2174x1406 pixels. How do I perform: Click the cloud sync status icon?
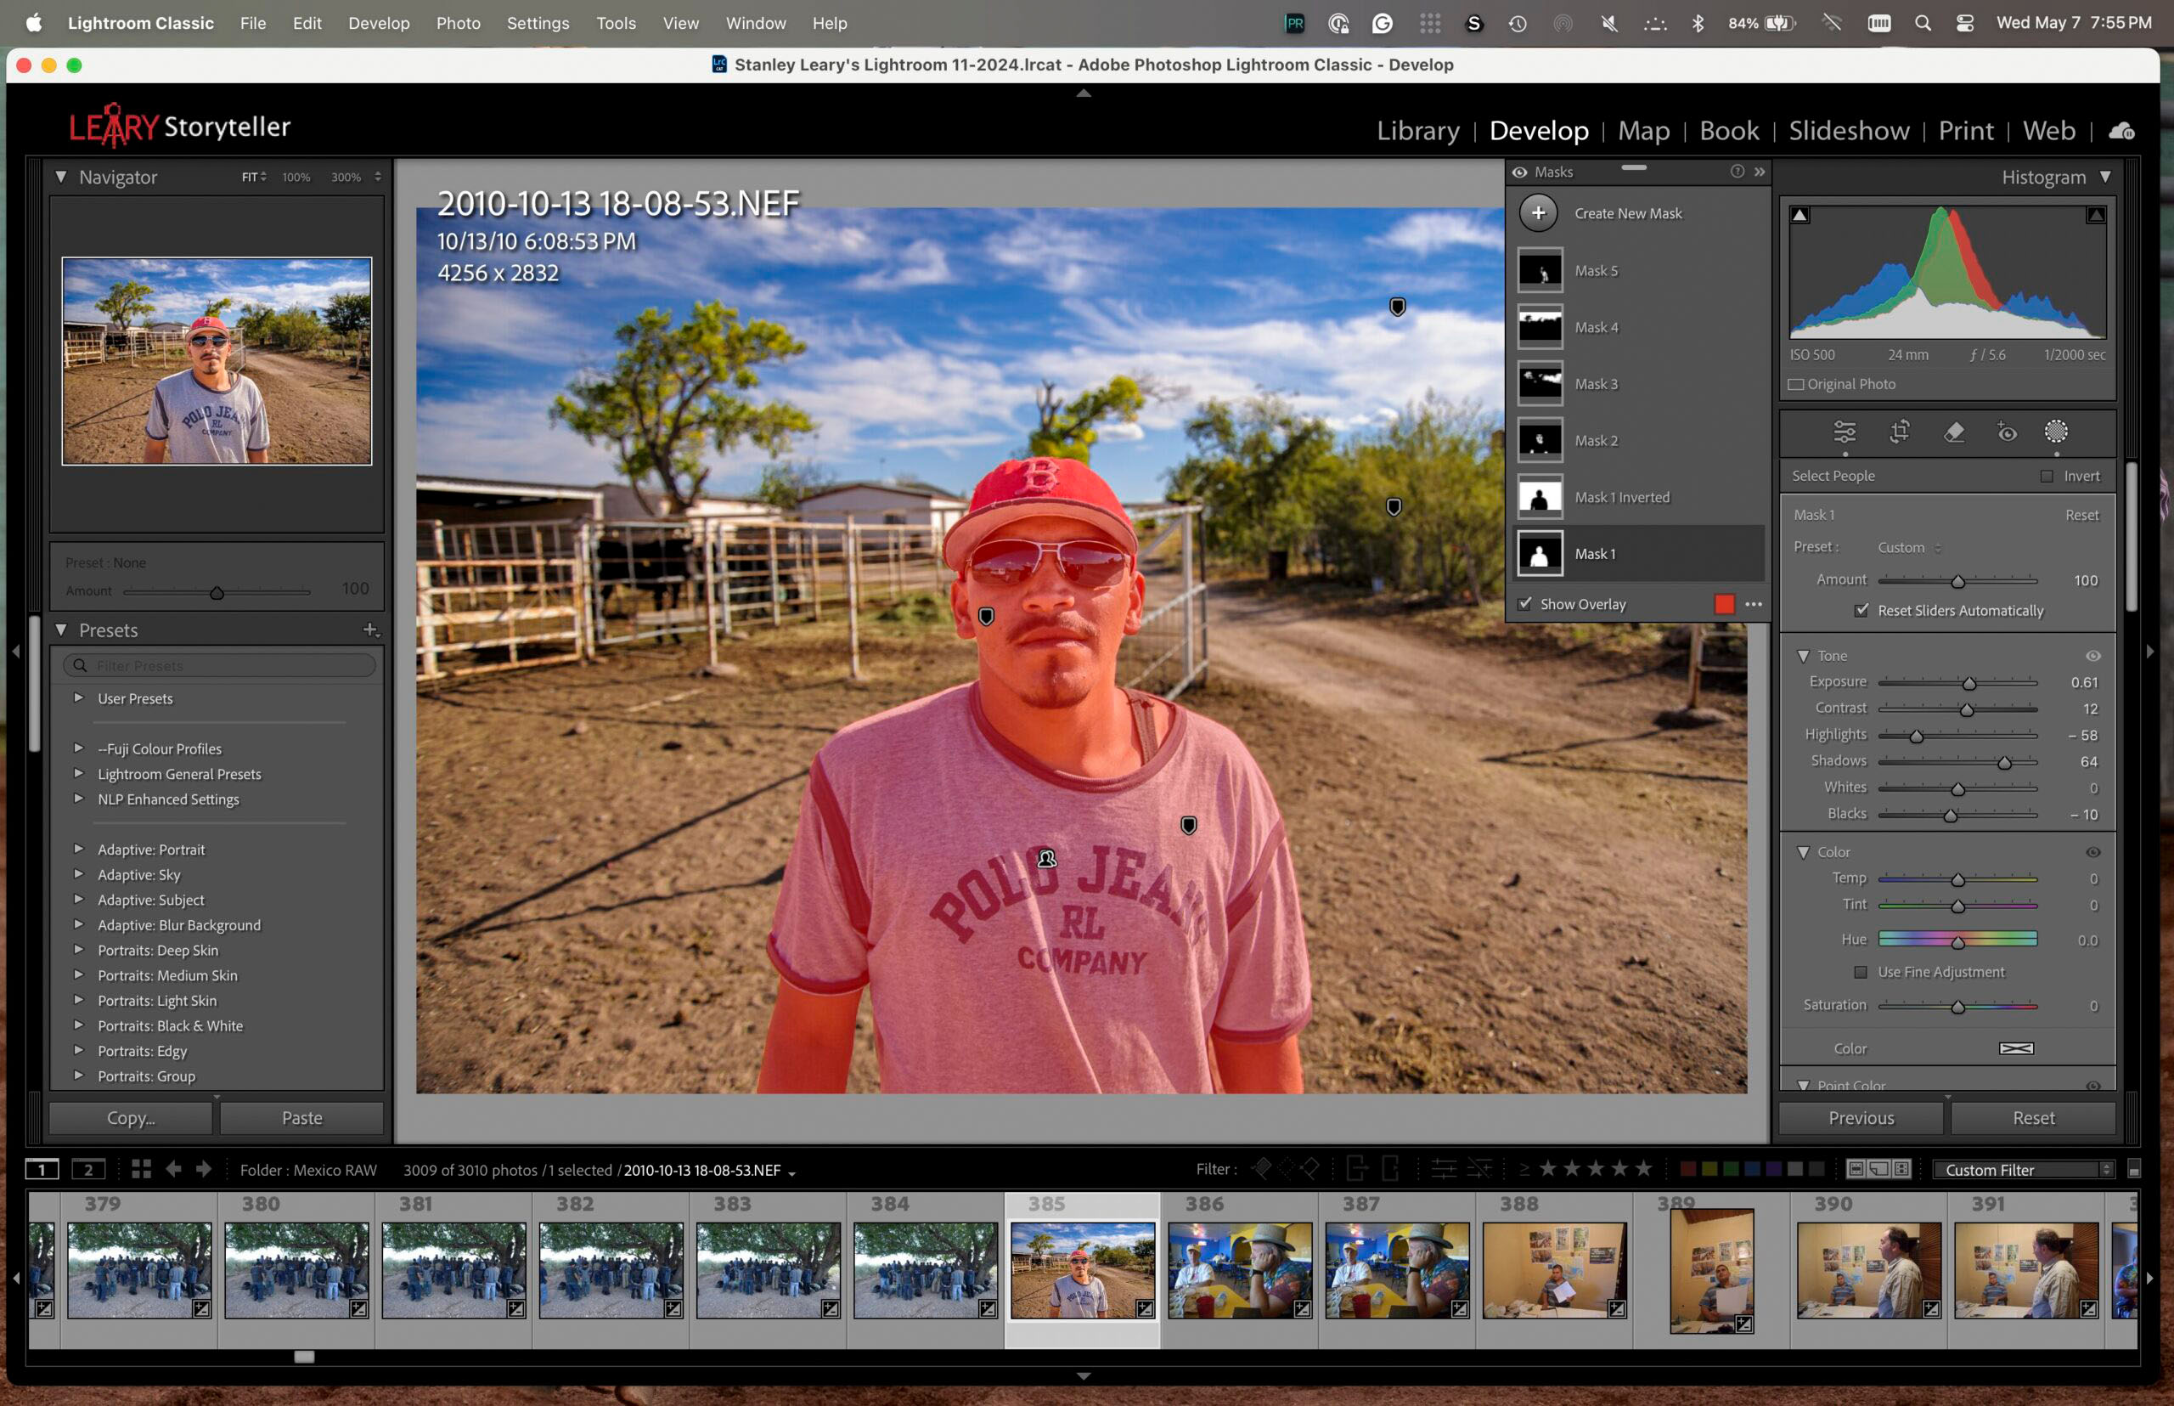point(2122,131)
